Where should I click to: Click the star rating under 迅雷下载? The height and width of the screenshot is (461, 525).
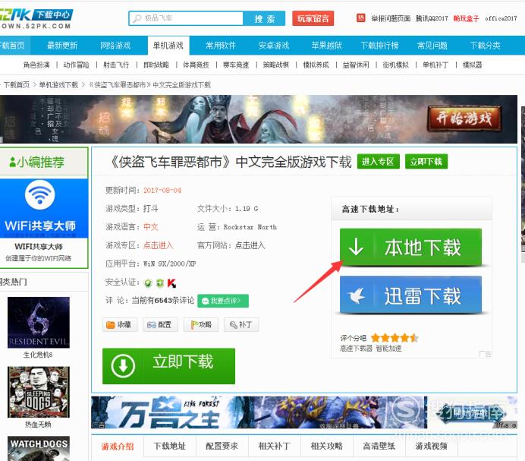395,338
